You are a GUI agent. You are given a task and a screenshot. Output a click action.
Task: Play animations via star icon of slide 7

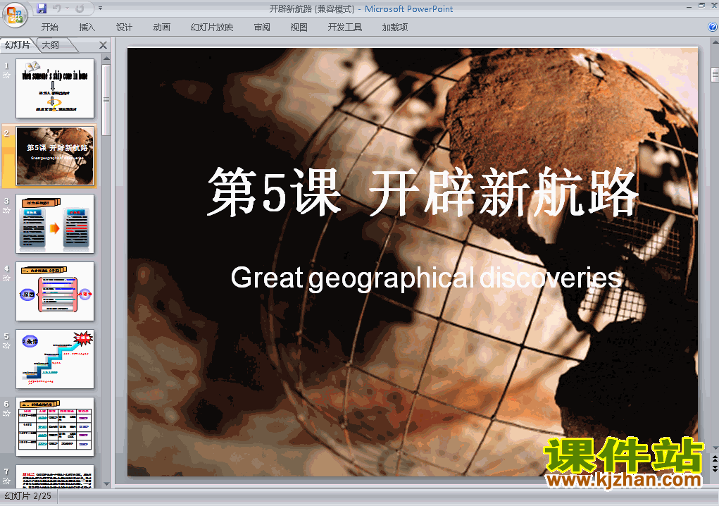(6, 481)
